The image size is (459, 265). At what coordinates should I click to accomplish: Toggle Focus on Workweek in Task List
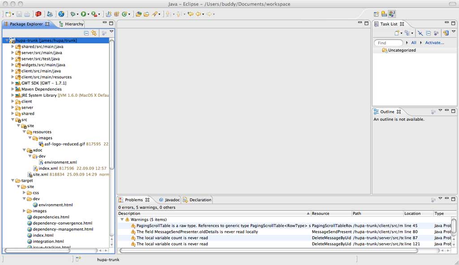tap(436, 33)
